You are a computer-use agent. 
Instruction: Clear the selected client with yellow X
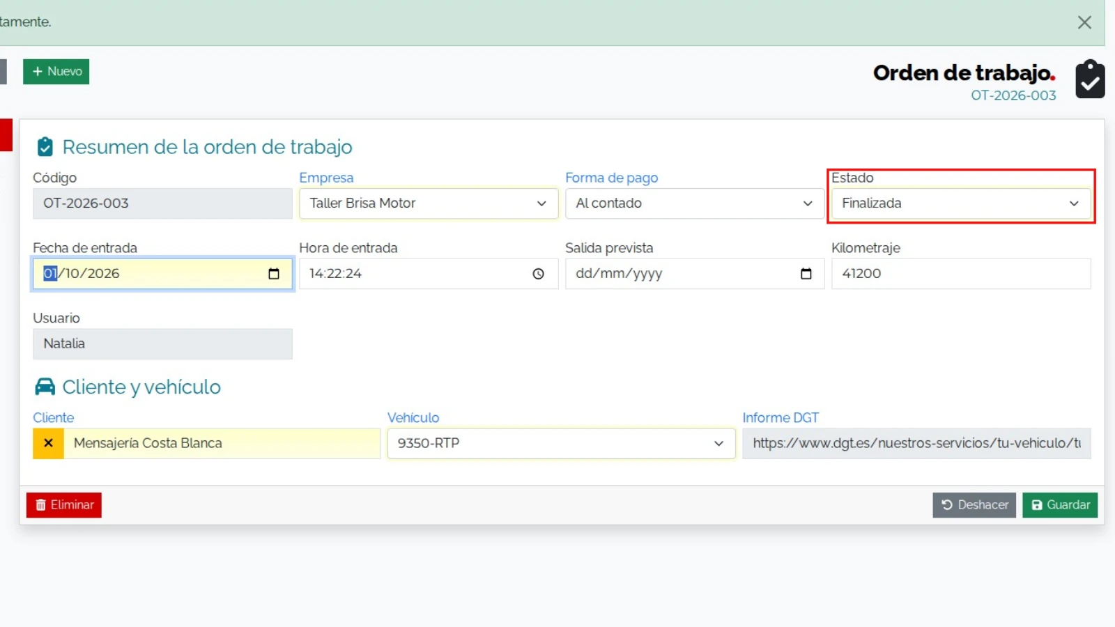(48, 444)
